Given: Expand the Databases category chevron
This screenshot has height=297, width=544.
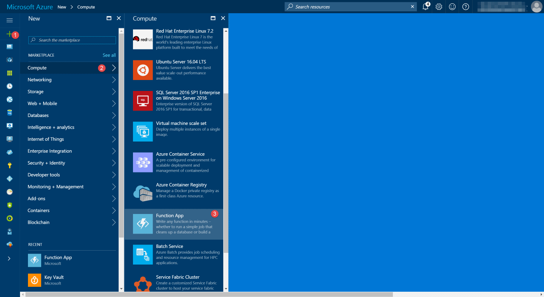Looking at the screenshot, I should 114,115.
